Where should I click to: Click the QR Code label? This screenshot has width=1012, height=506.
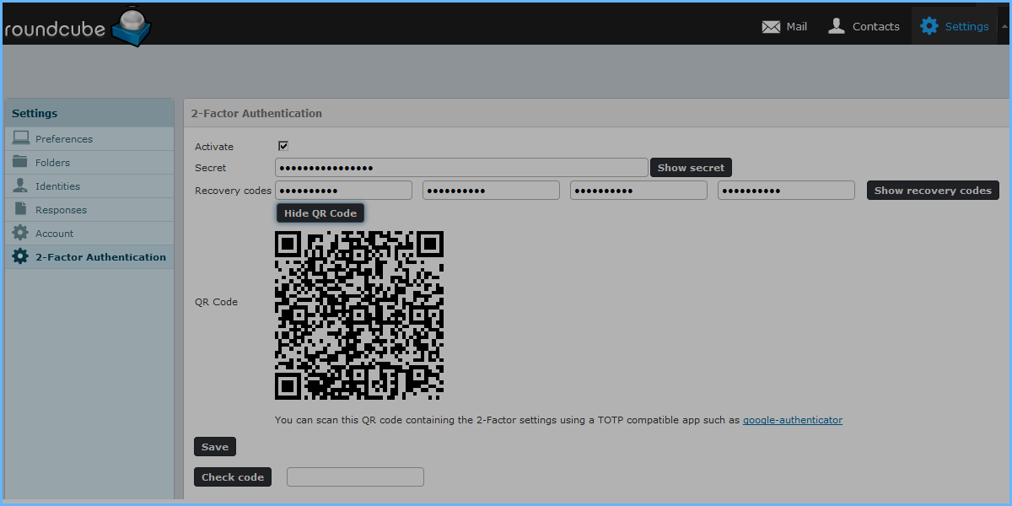tap(216, 302)
